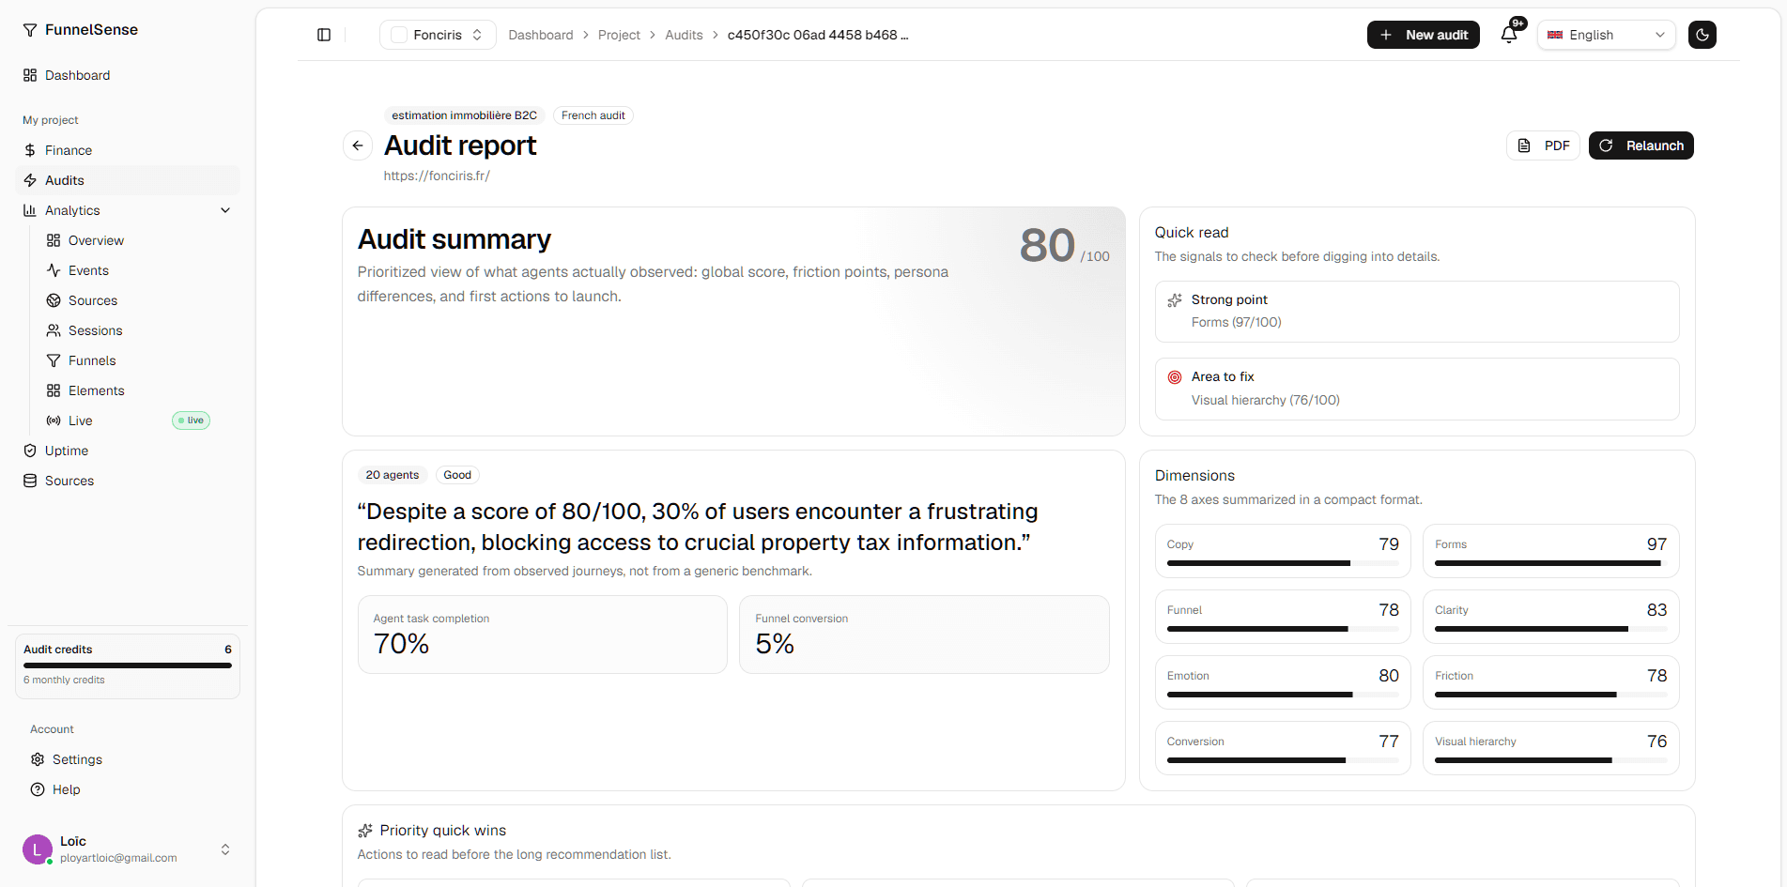1787x887 pixels.
Task: Click the Dashboard grid icon in sidebar
Action: 30,75
